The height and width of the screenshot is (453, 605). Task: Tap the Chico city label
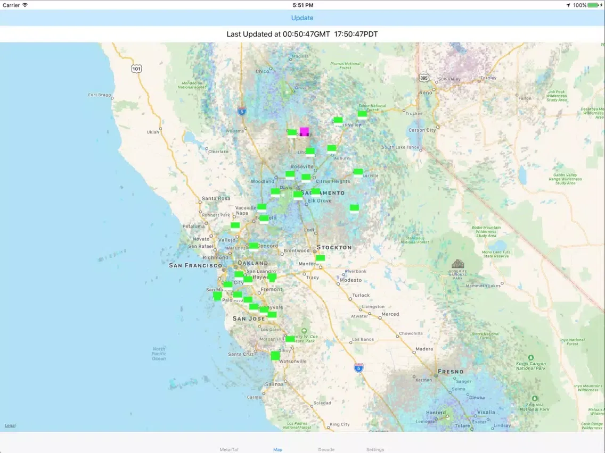263,71
